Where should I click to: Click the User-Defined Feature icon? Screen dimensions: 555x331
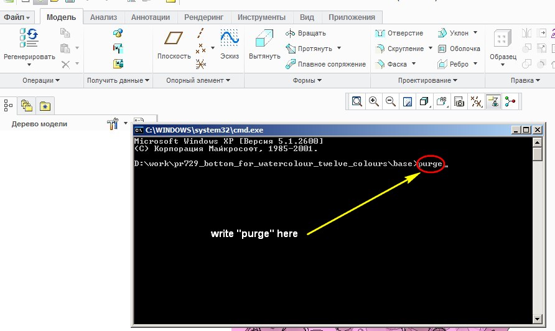coord(118,33)
